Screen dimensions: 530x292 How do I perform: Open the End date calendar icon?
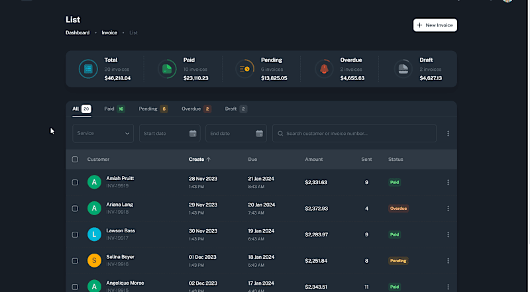[259, 134]
